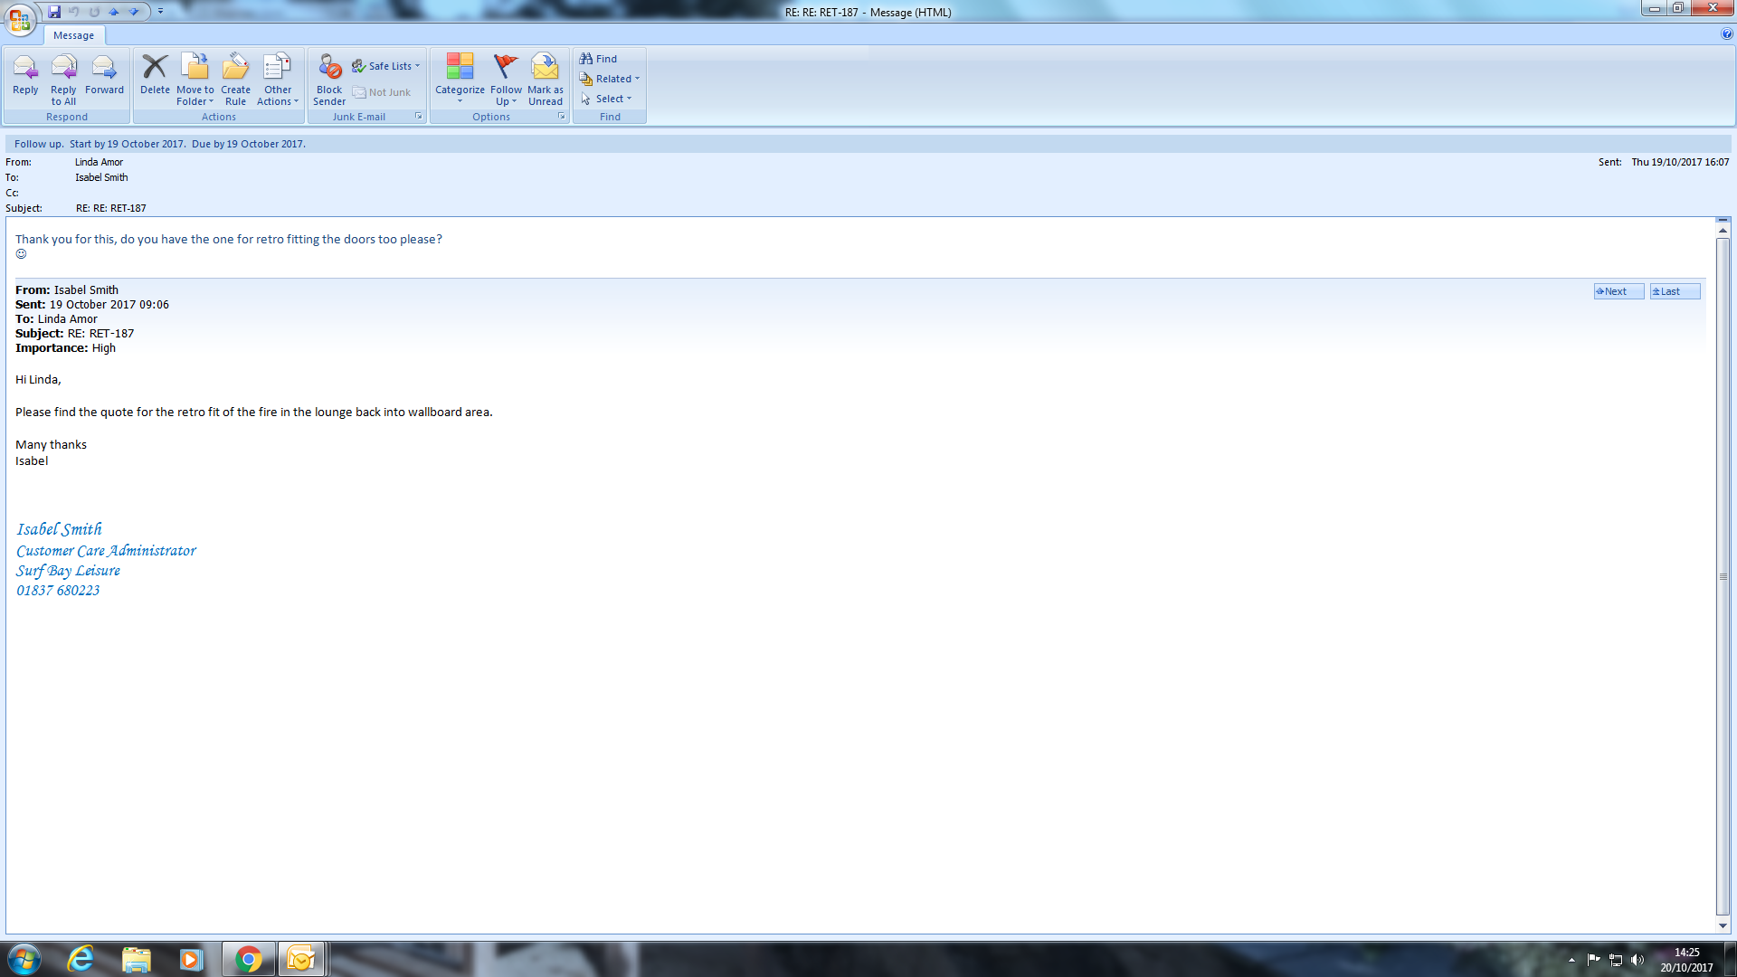Click the Create Rule icon
The width and height of the screenshot is (1737, 977).
pos(235,69)
